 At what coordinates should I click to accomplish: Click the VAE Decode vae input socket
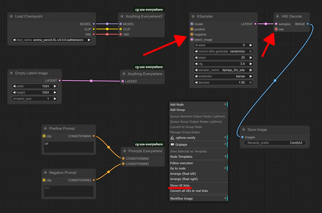coord(276,29)
